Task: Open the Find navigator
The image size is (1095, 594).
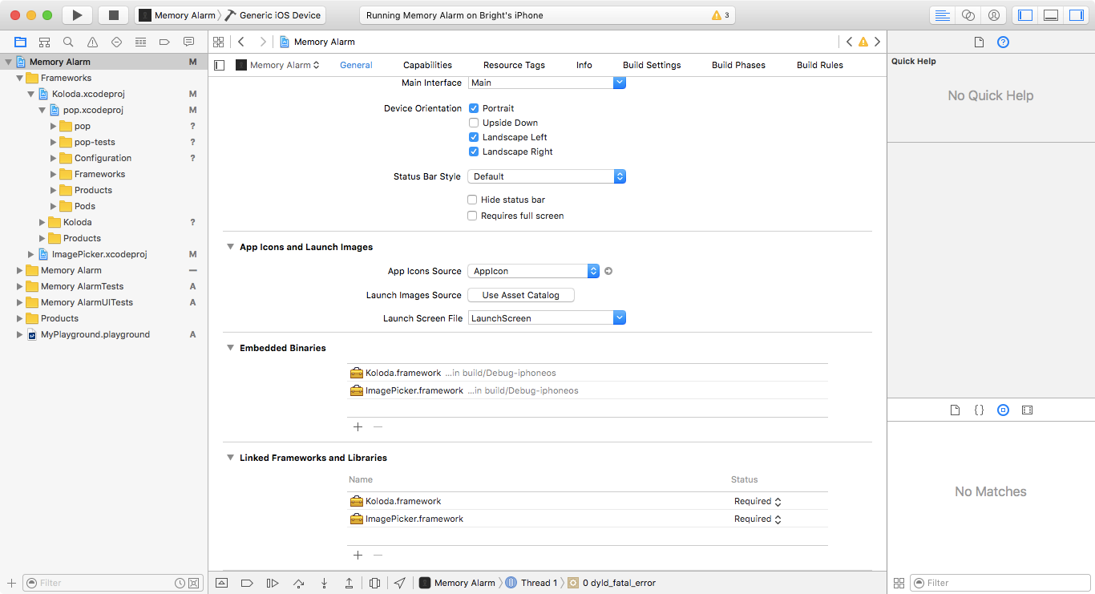Action: click(x=68, y=42)
